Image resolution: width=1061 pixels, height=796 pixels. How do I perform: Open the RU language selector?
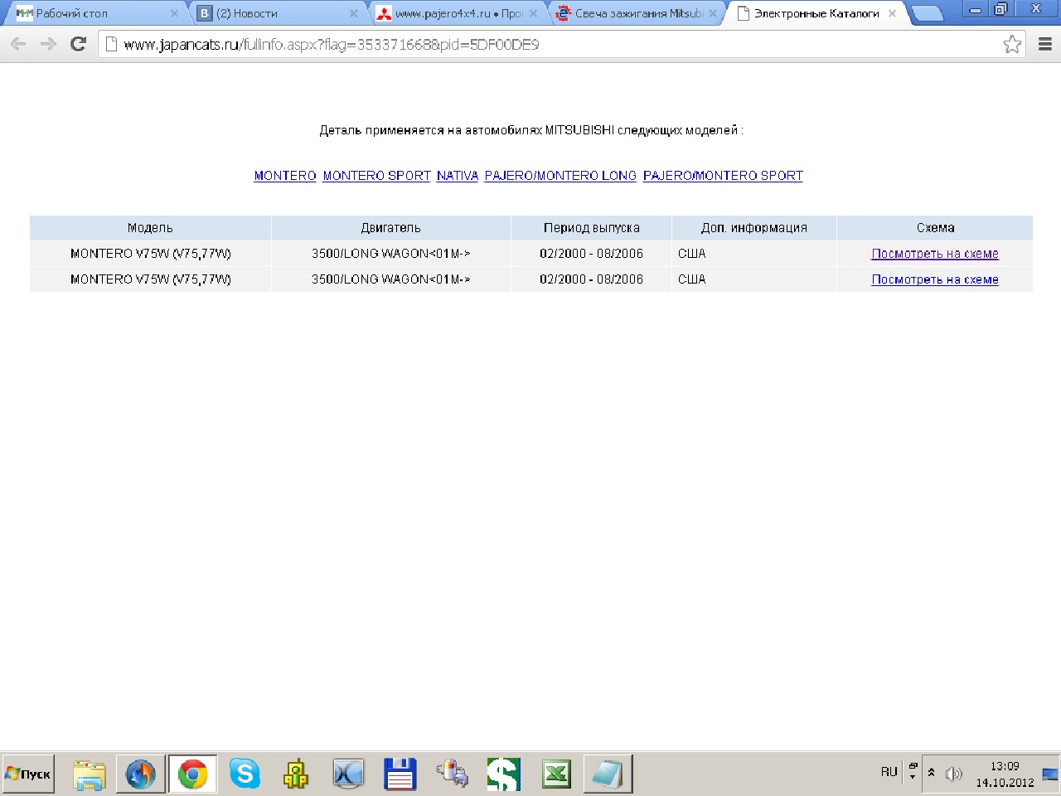(x=889, y=772)
